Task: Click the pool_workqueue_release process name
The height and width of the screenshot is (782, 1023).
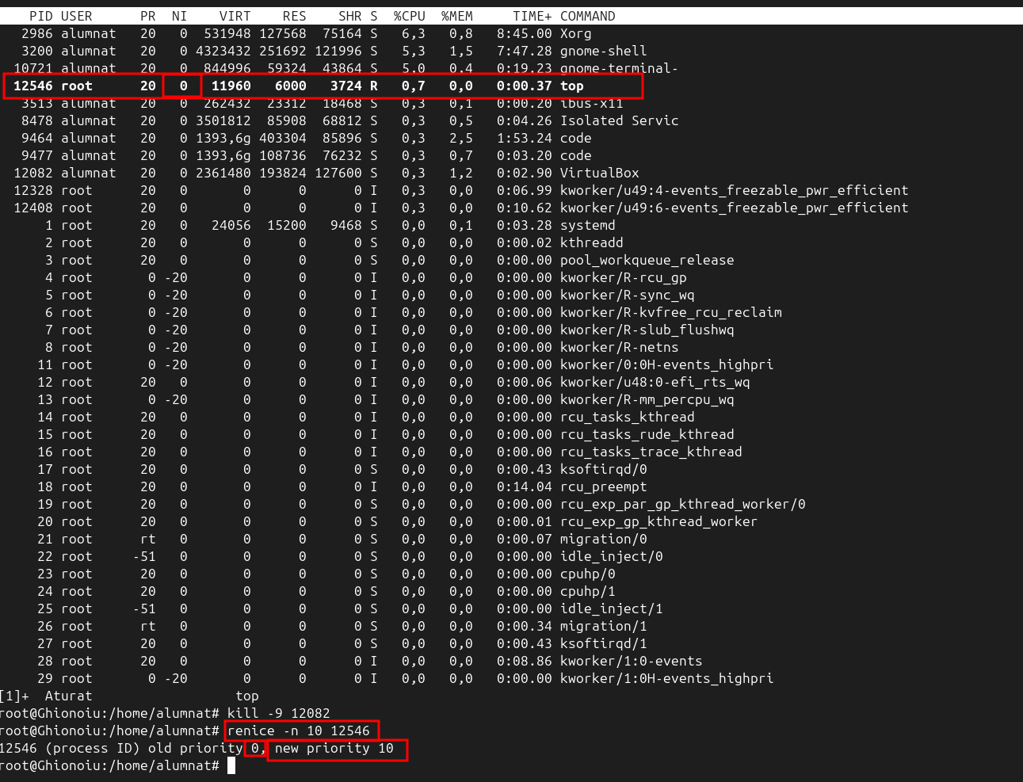Action: (x=647, y=260)
